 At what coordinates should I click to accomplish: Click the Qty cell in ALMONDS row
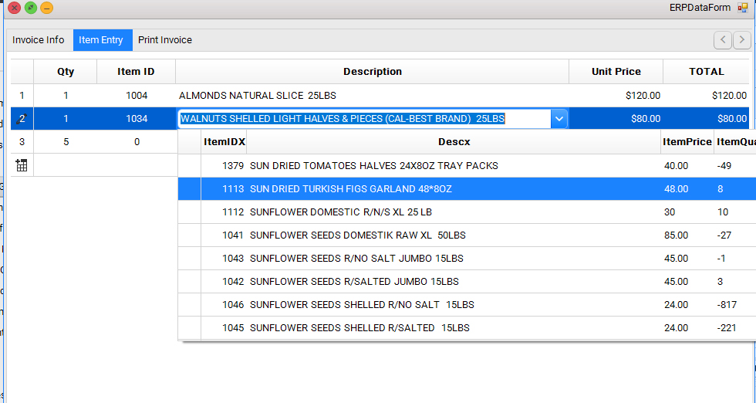tap(66, 96)
